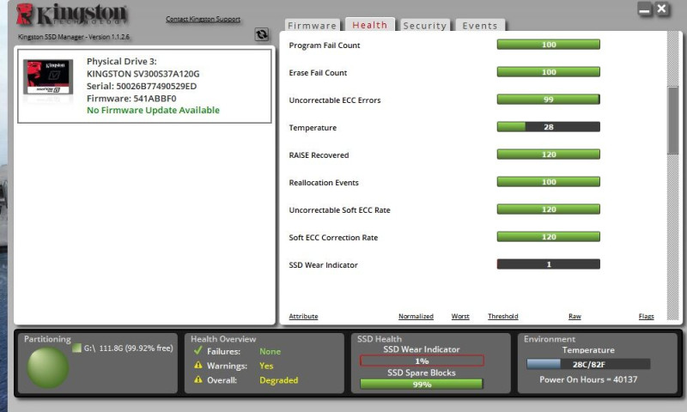Click the health list vertical scrollbar thumb
The image size is (687, 412).
[672, 120]
